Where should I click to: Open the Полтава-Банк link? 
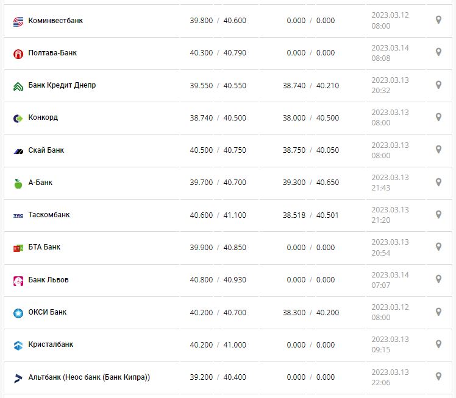click(52, 53)
